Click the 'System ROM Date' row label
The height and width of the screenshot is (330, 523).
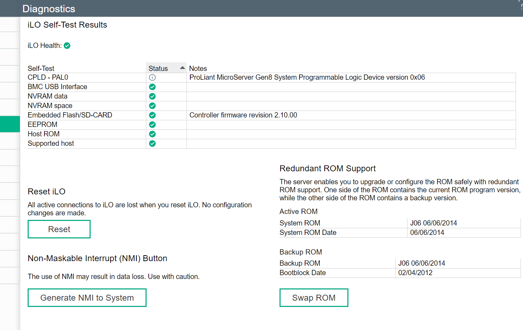[x=308, y=232]
